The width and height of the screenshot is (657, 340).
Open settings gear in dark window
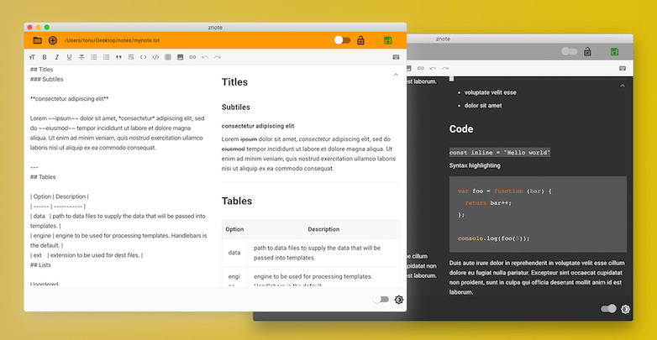pyautogui.click(x=625, y=310)
